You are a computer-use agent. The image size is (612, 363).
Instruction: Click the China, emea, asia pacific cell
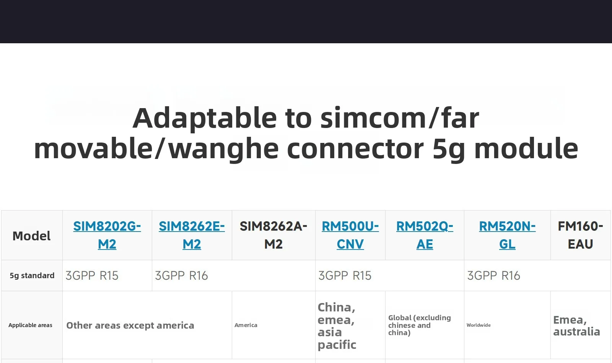337,326
